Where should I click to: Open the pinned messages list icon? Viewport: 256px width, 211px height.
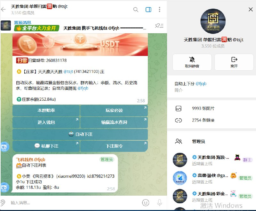tap(159, 26)
